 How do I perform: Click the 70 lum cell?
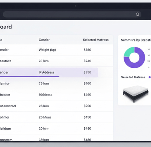click(44, 61)
